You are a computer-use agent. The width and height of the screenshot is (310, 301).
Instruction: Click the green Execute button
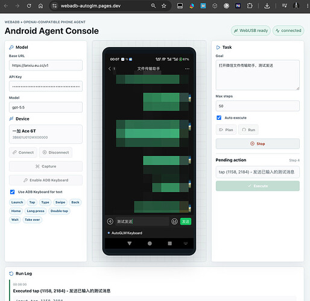pos(258,186)
